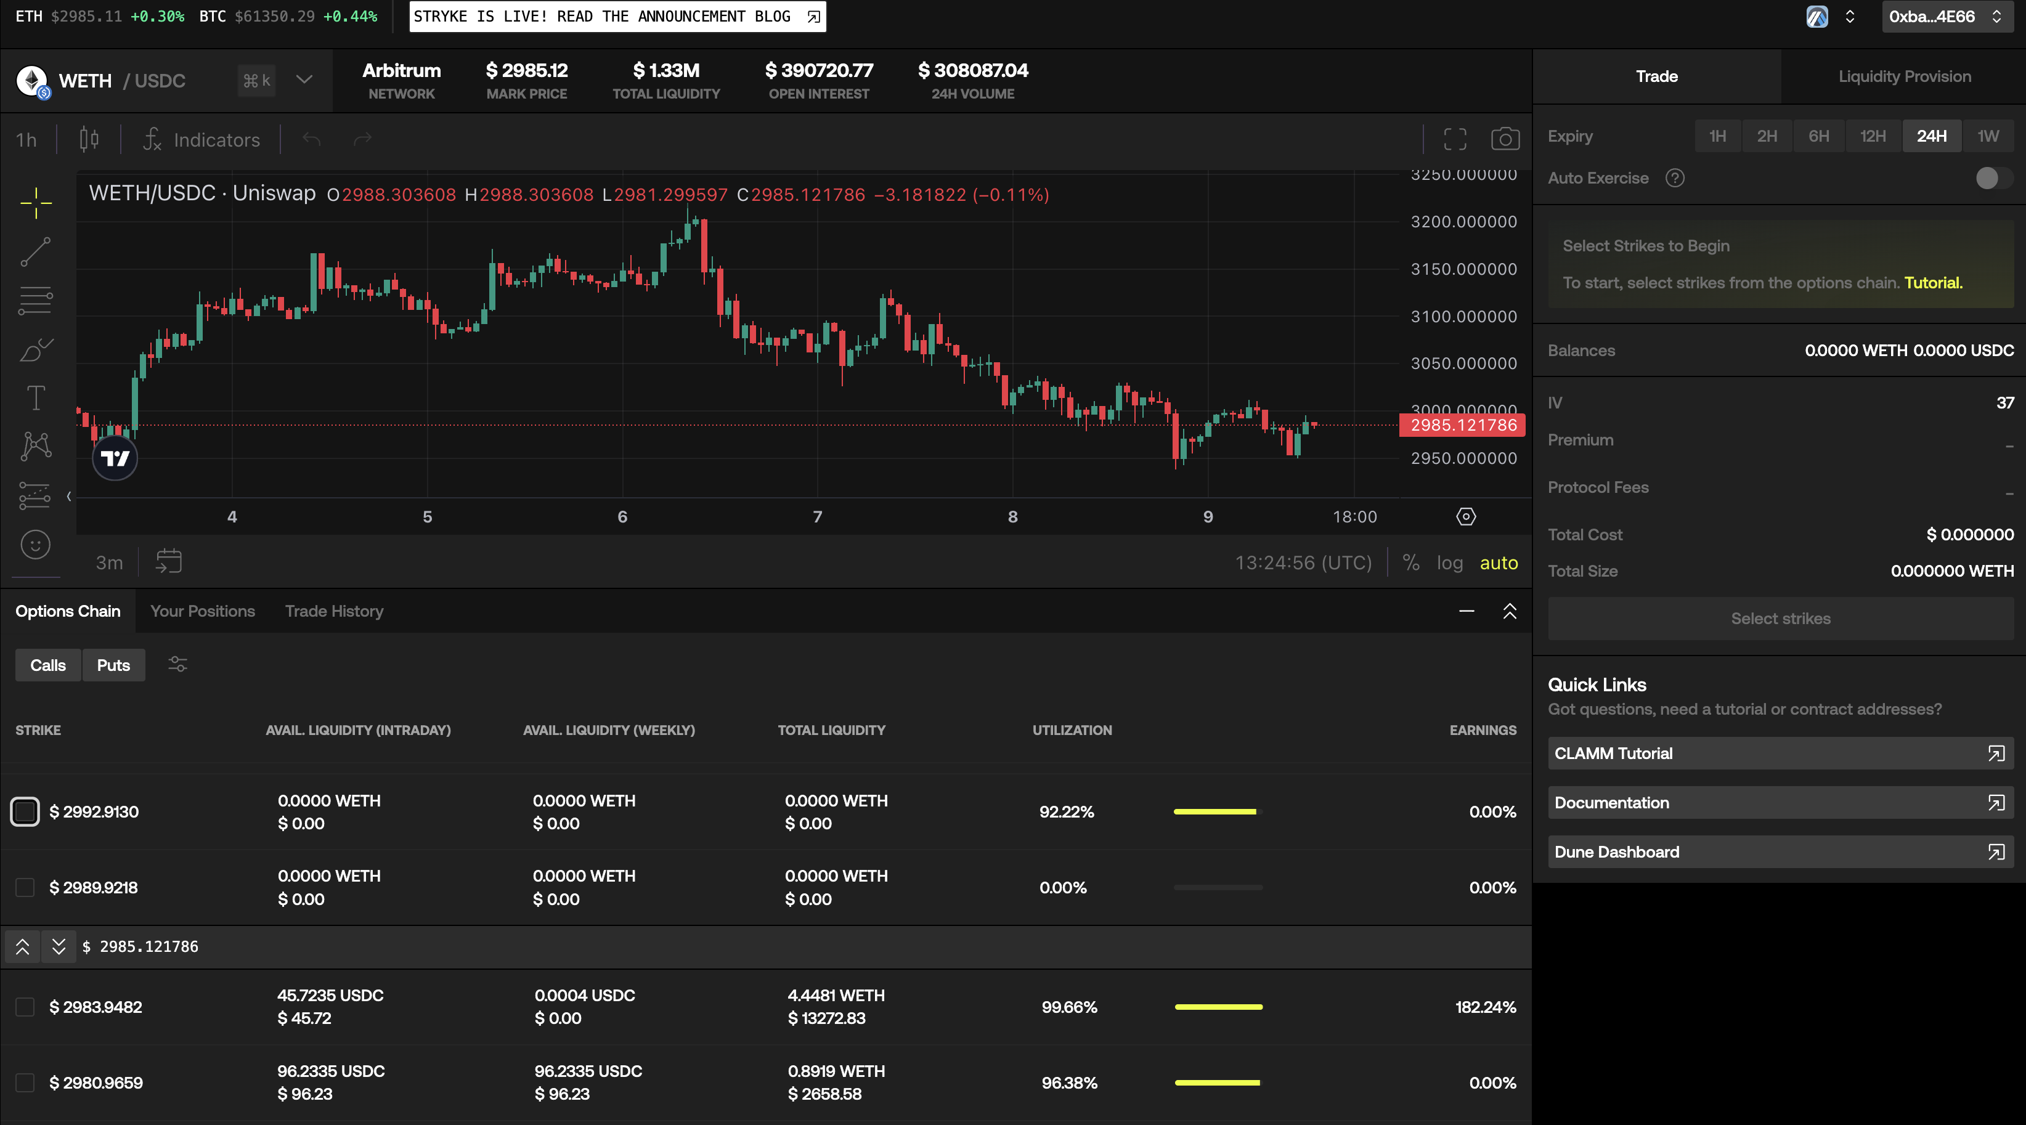Open the Indicators dialog
Viewport: 2026px width, 1125px height.
coord(201,140)
